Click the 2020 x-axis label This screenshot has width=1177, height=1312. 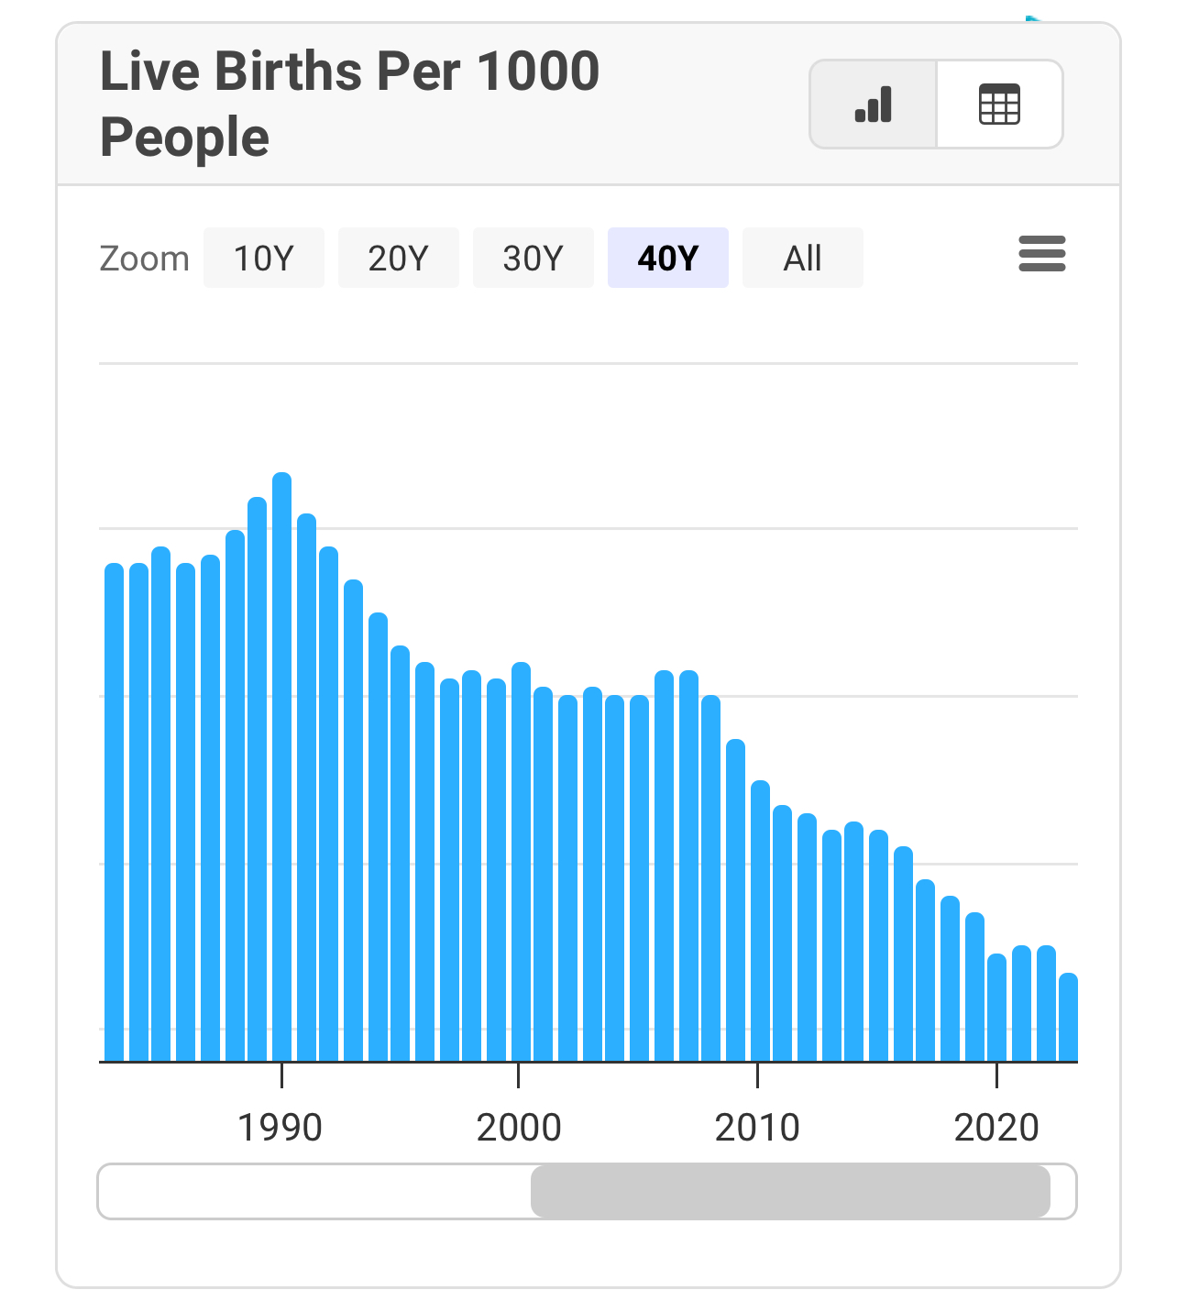(x=996, y=1128)
